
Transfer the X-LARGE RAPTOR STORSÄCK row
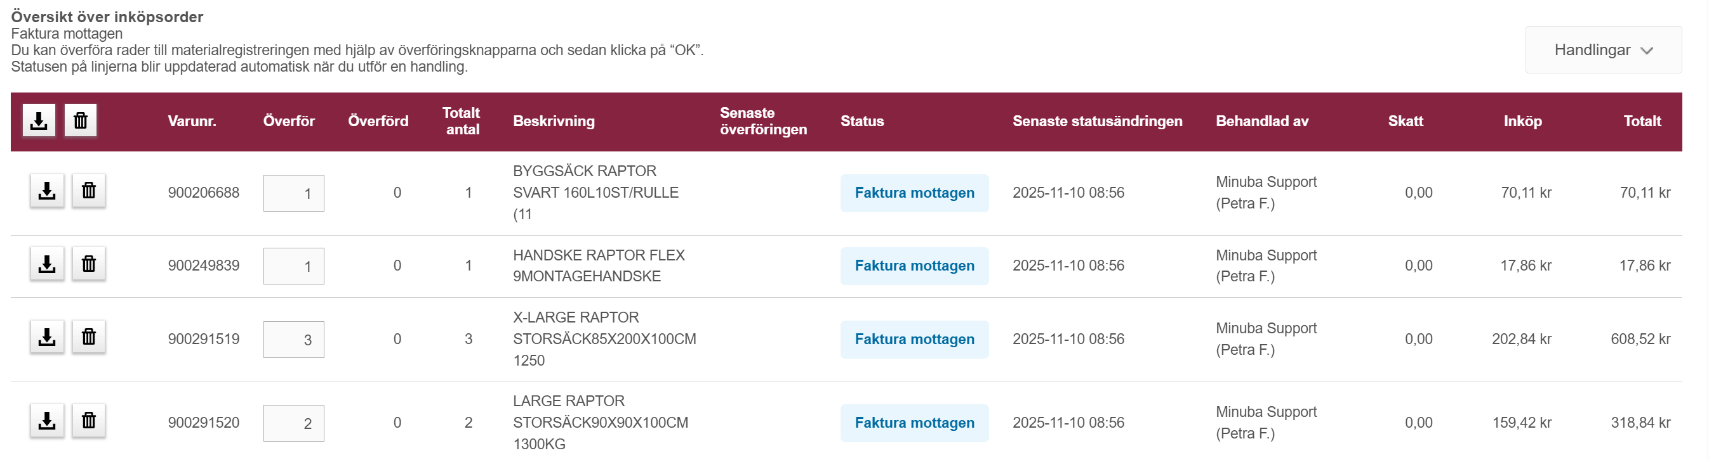(47, 337)
